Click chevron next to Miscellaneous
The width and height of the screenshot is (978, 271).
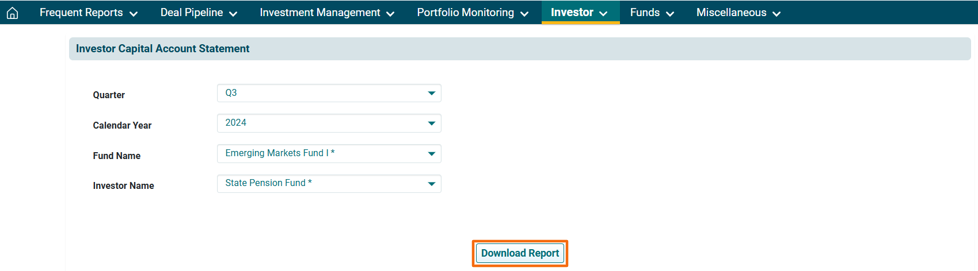click(x=777, y=14)
